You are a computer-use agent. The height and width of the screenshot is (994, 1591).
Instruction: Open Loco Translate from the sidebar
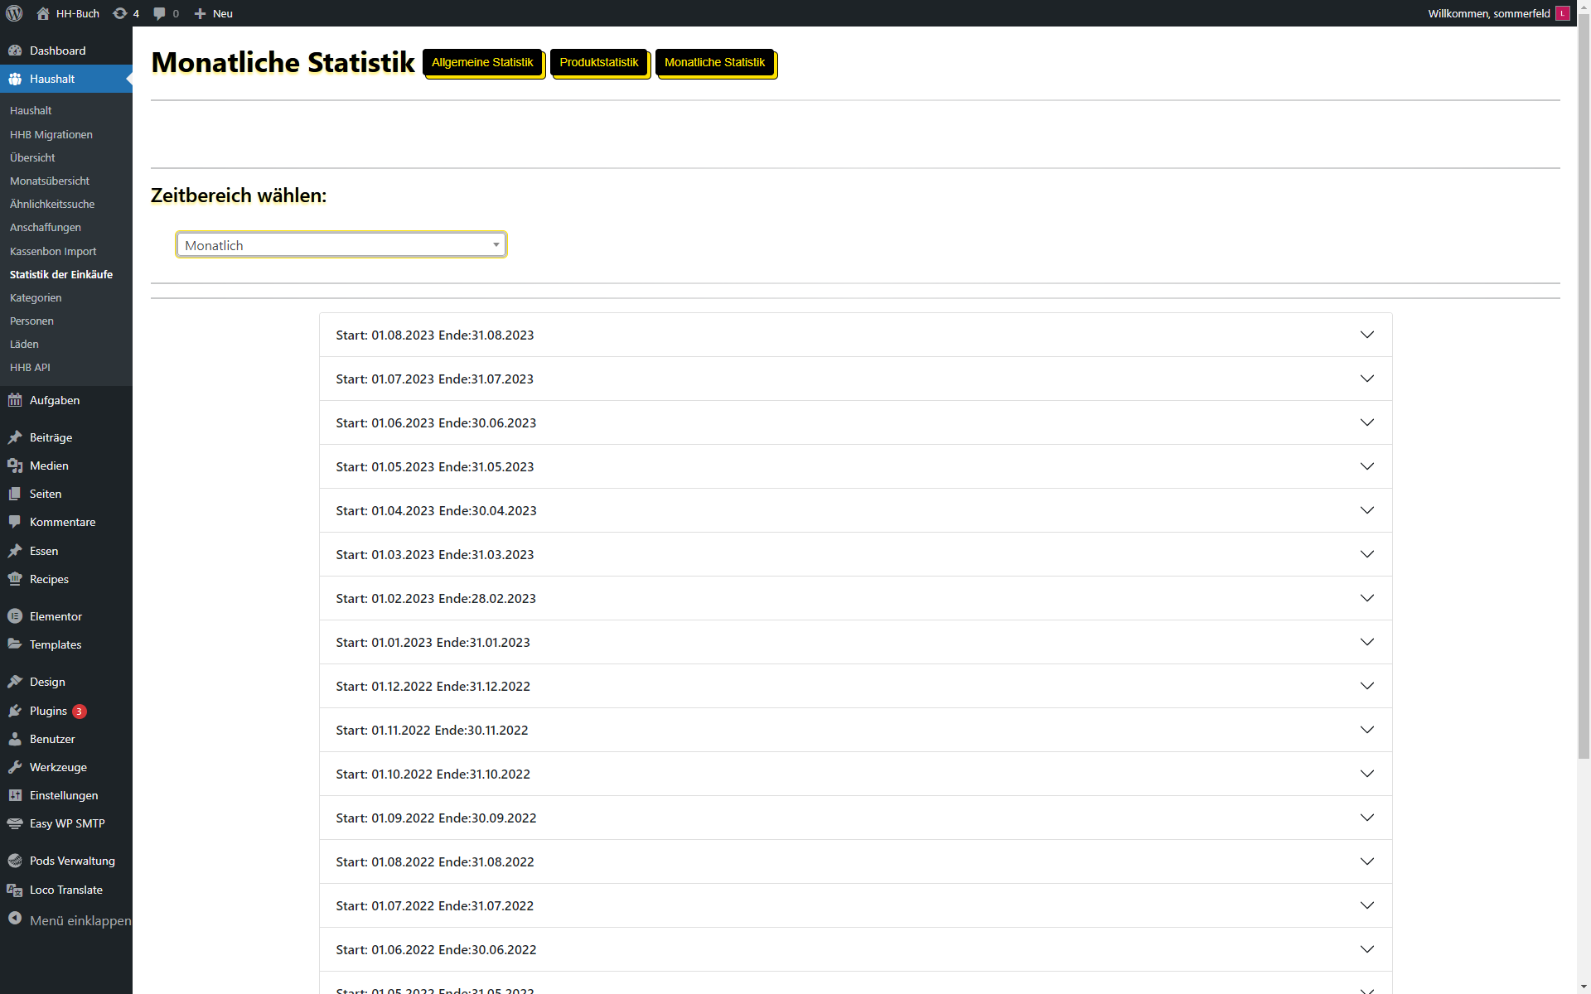[65, 890]
